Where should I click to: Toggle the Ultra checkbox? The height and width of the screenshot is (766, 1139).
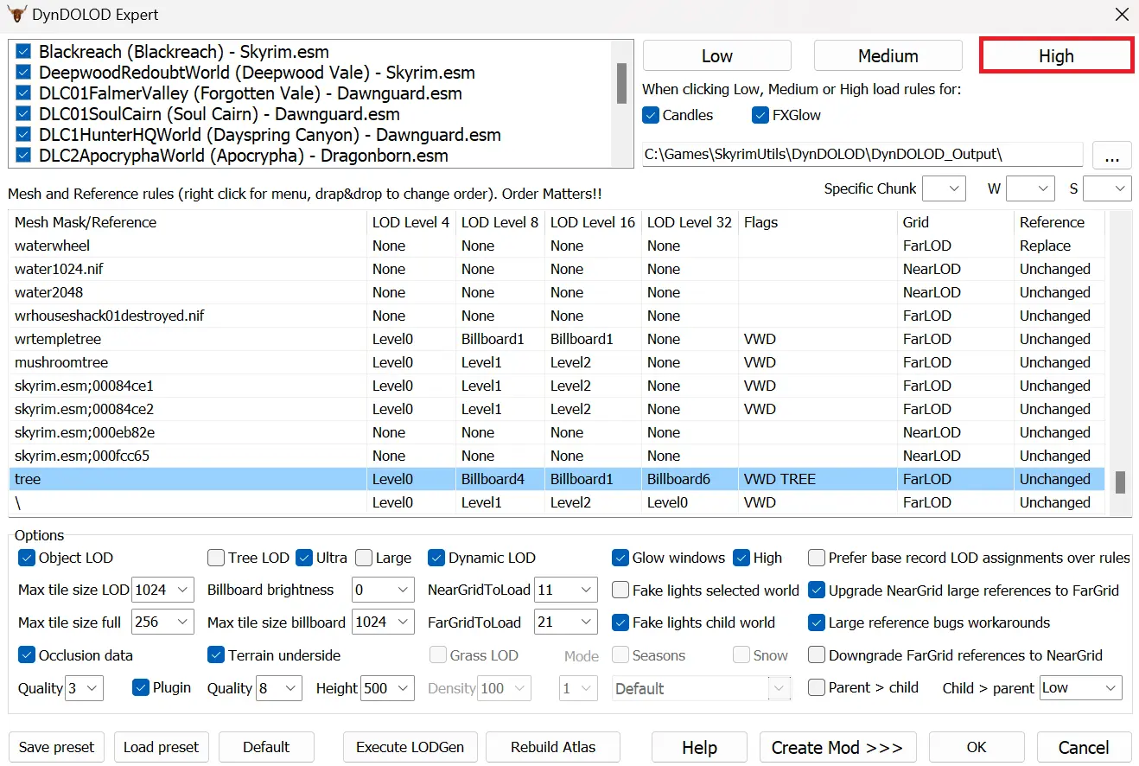pyautogui.click(x=304, y=558)
